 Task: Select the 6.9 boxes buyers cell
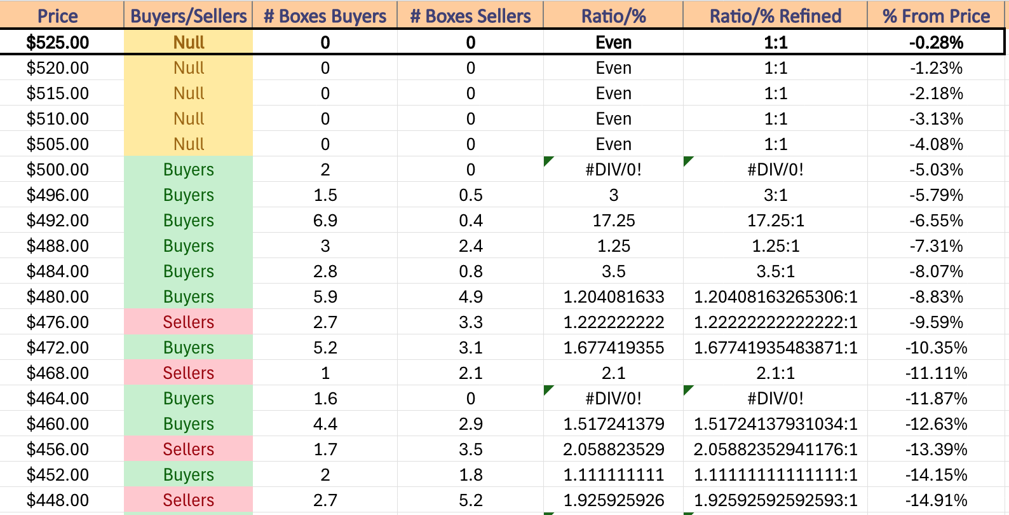click(325, 220)
